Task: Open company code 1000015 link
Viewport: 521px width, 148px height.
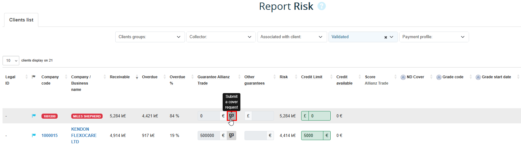Action: (x=49, y=135)
